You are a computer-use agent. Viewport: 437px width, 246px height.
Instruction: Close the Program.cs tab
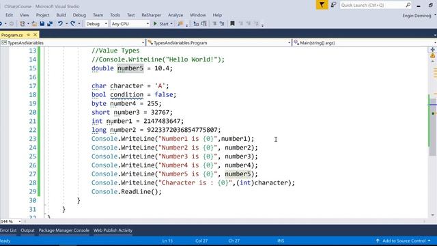[35, 35]
